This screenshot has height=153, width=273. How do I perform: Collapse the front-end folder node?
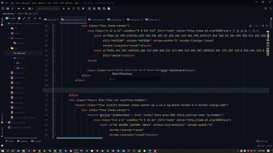[12, 58]
